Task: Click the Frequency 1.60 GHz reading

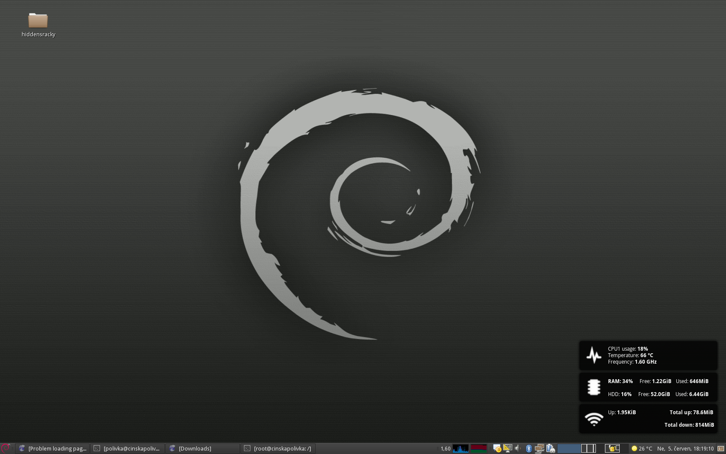Action: [x=632, y=362]
